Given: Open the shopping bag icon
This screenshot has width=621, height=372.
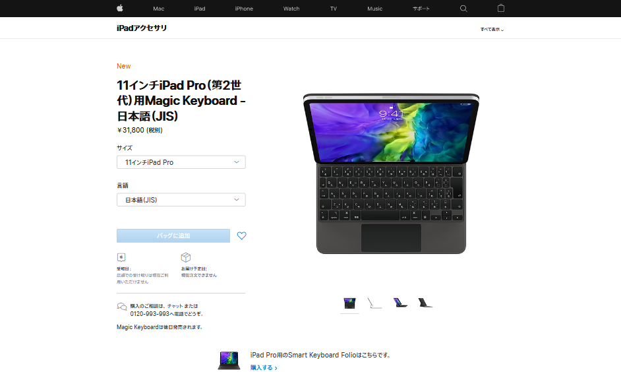Looking at the screenshot, I should [x=501, y=9].
